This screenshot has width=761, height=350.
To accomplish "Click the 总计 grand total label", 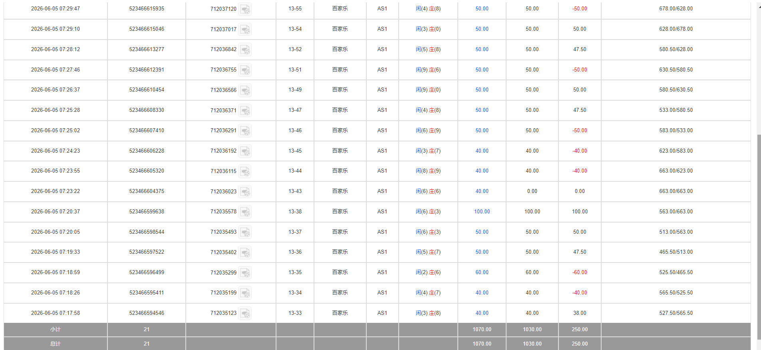I will (56, 344).
